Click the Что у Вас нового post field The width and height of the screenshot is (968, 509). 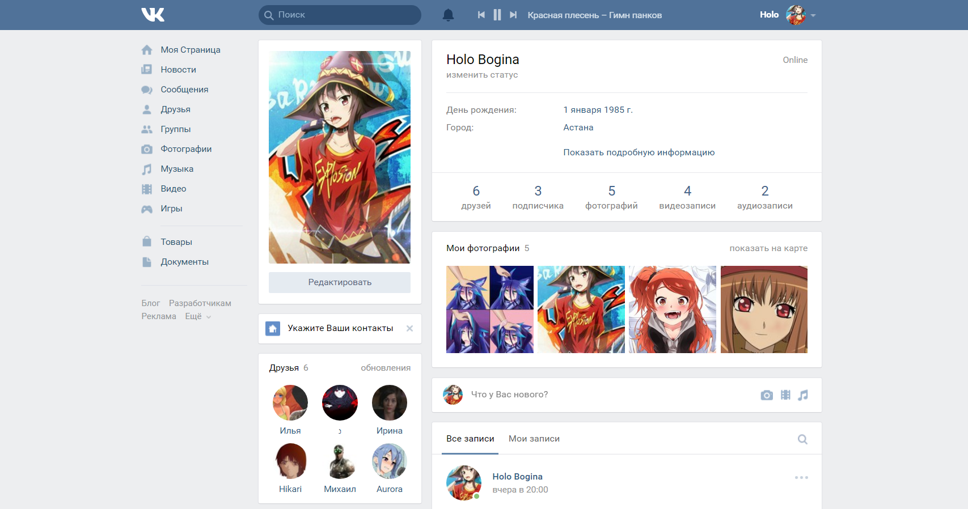tap(612, 395)
